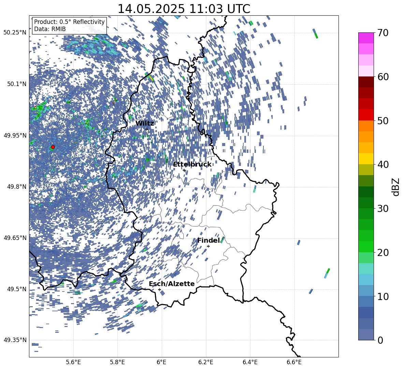The height and width of the screenshot is (369, 404).
Task: Click the 0 value on colorbar
Action: click(380, 340)
